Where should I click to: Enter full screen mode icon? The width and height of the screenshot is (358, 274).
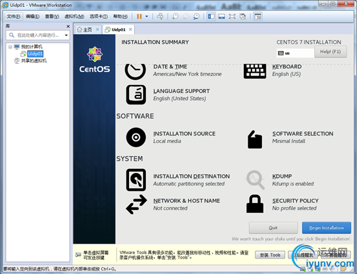pos(232,16)
